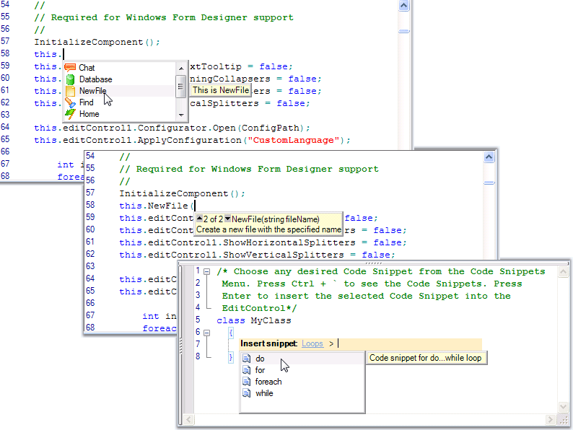The width and height of the screenshot is (573, 430).
Task: Click the Chat speech bubble icon
Action: pyautogui.click(x=70, y=68)
